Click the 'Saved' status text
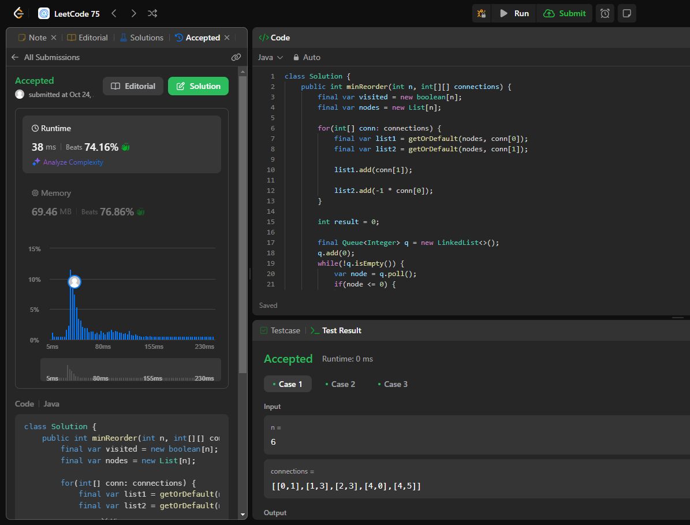 [268, 306]
